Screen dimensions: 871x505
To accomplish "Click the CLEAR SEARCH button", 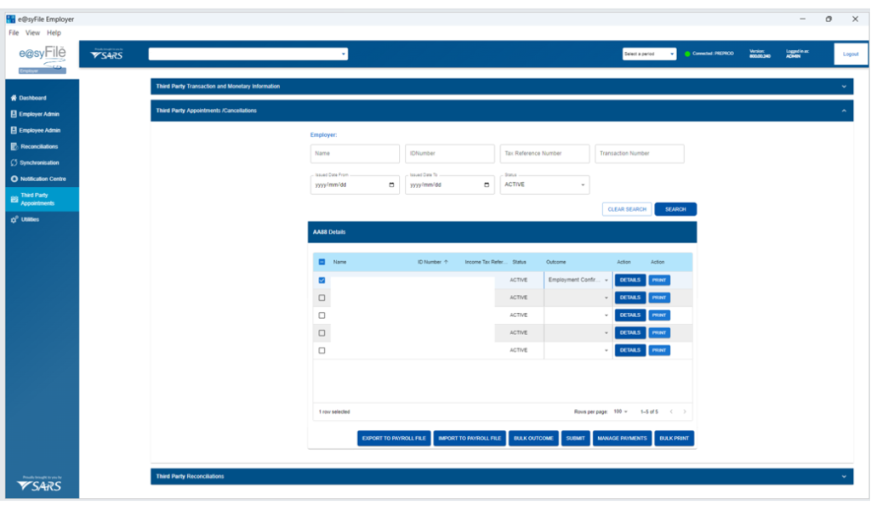I will tap(627, 209).
